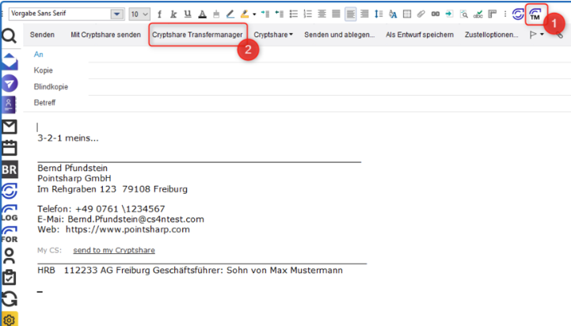Screen dimensions: 571x326
Task: Open the search magnifier in sidebar
Action: coord(10,36)
